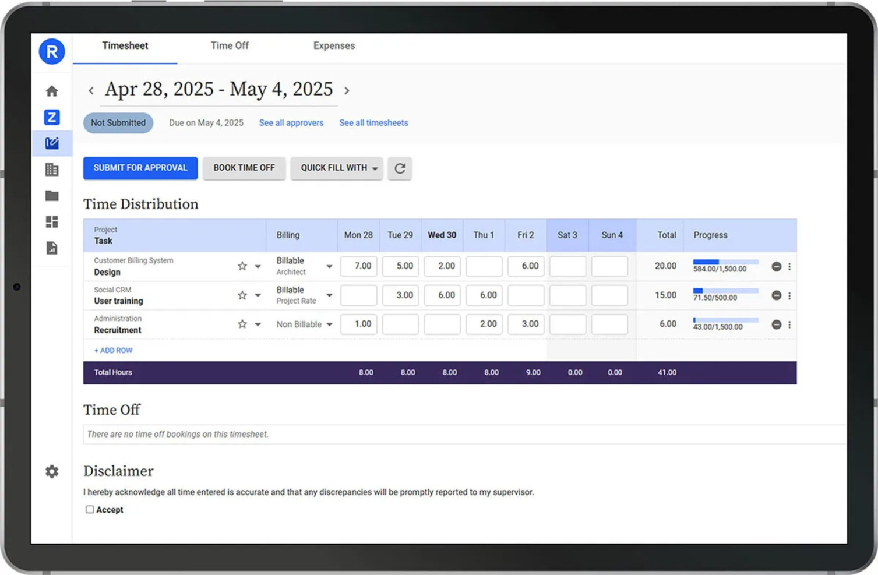Click the Submit For Approval button
Image resolution: width=878 pixels, height=575 pixels.
140,168
